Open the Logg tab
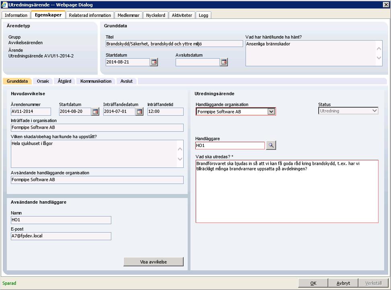The image size is (391, 290). click(x=203, y=15)
